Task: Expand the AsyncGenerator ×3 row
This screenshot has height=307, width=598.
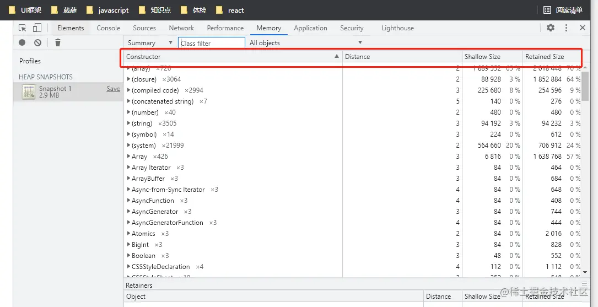Action: pos(128,212)
